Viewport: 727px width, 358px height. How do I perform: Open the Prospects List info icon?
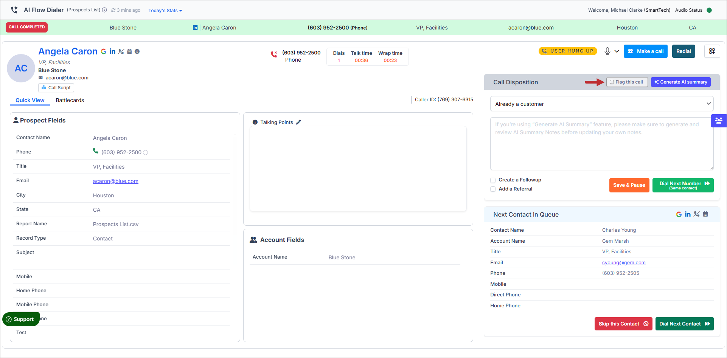[104, 10]
